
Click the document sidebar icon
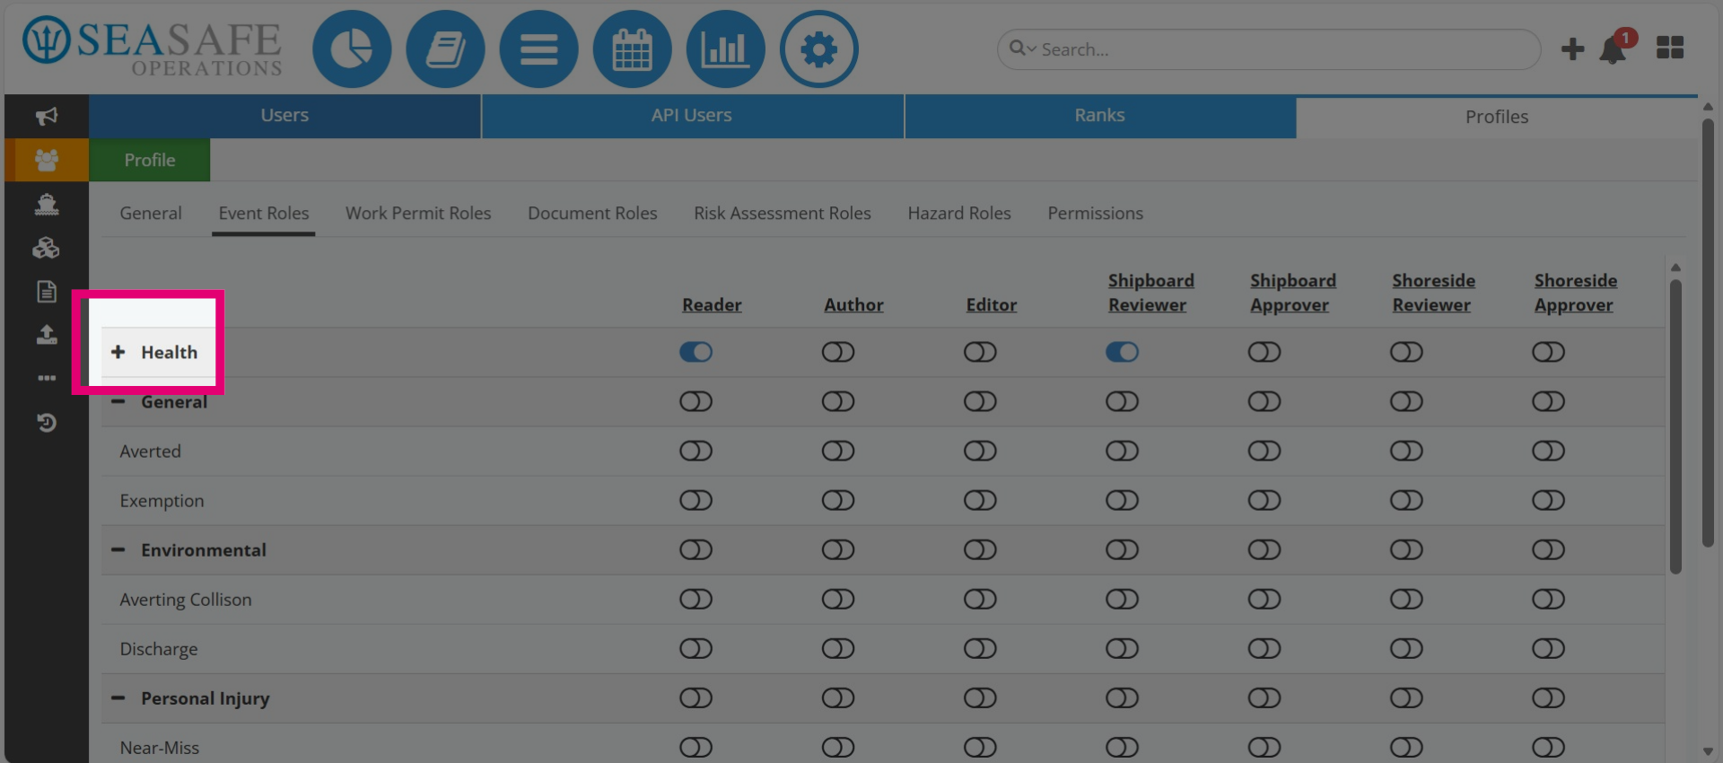coord(47,292)
